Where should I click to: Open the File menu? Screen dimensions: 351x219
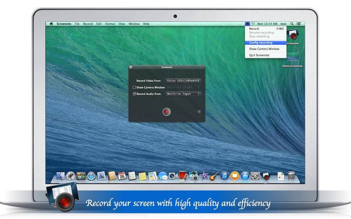pyautogui.click(x=77, y=24)
